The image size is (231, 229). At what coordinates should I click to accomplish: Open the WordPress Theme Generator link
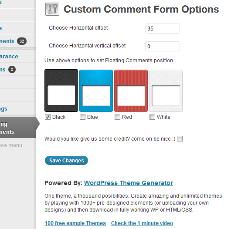(x=129, y=183)
